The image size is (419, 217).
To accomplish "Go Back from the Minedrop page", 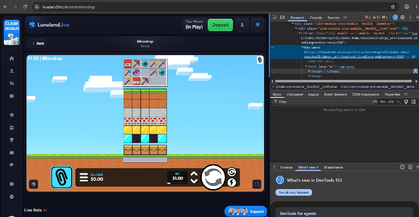I will point(38,43).
